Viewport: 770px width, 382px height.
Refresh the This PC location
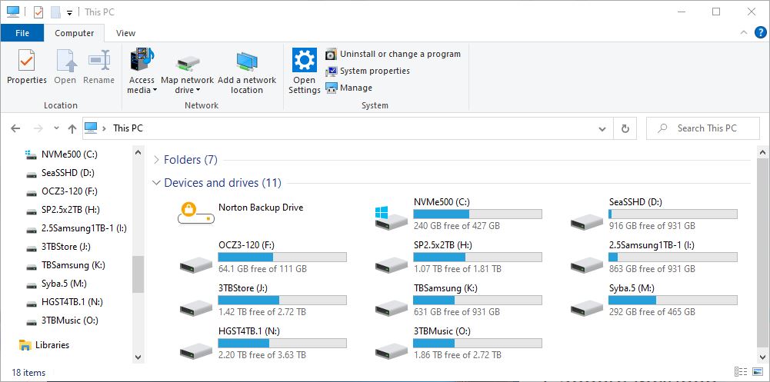(625, 128)
